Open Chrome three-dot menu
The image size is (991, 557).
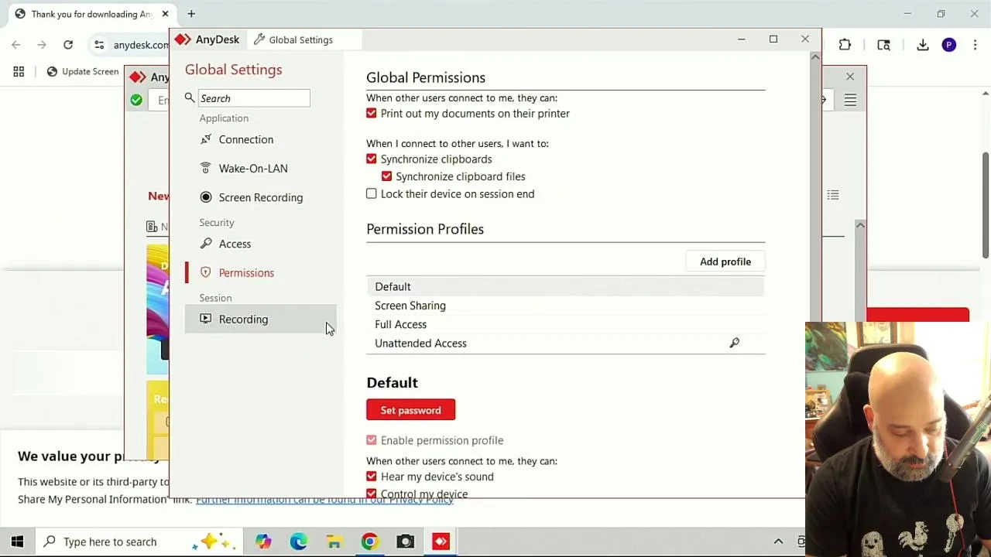coord(975,45)
